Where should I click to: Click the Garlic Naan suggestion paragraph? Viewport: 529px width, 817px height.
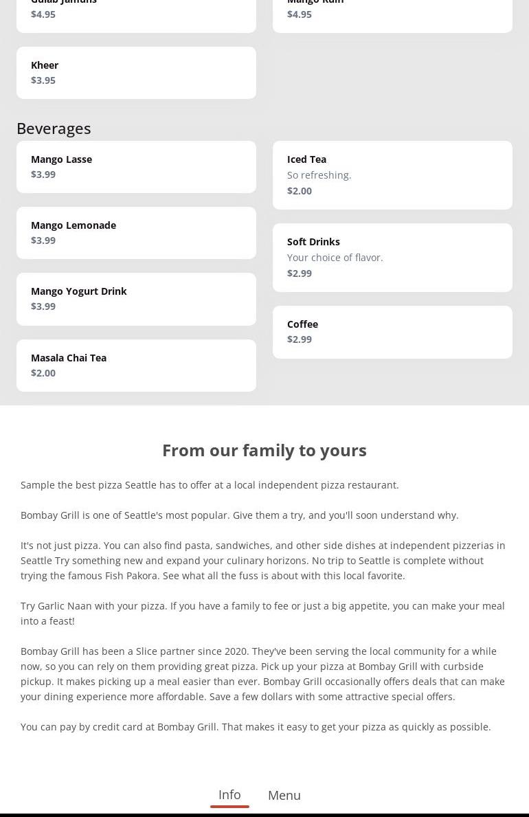[x=262, y=613]
